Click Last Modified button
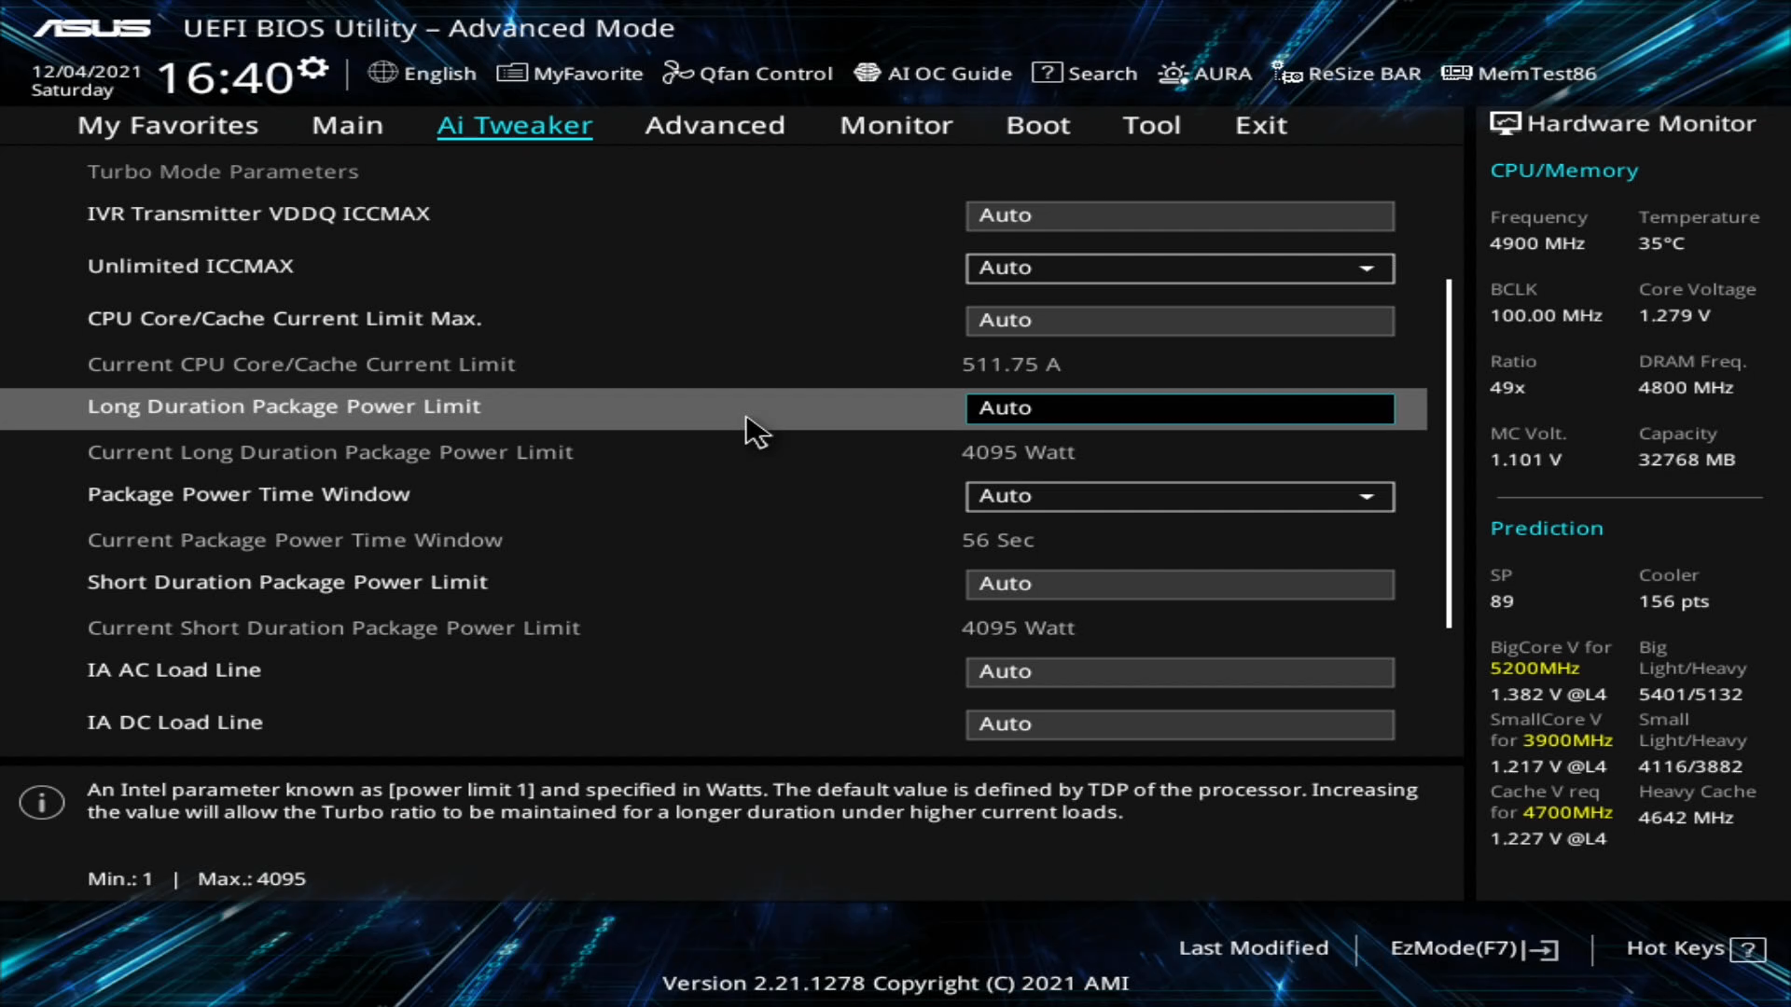This screenshot has width=1791, height=1007. tap(1253, 948)
